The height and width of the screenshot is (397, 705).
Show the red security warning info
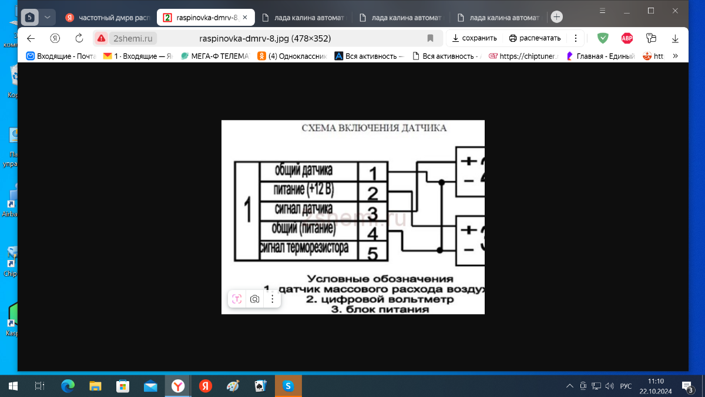pyautogui.click(x=101, y=38)
